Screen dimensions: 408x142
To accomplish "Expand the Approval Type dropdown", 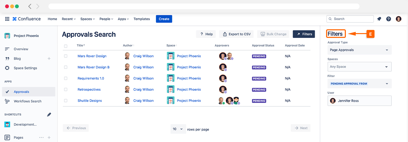I will (x=359, y=50).
